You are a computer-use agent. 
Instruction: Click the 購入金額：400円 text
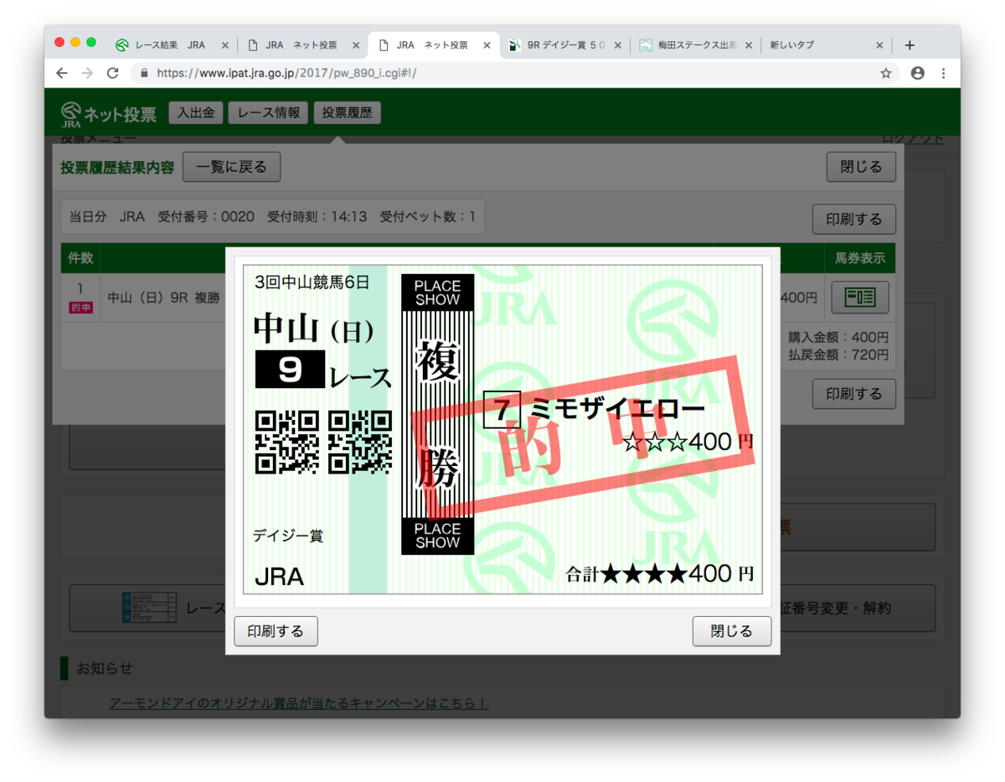[x=838, y=337]
